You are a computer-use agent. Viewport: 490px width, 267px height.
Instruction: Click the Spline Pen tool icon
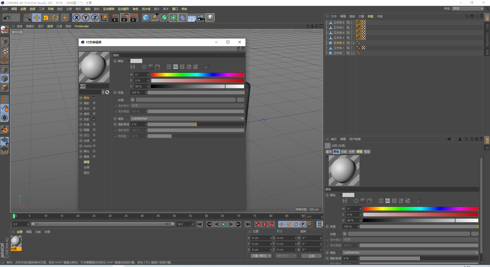(x=155, y=18)
